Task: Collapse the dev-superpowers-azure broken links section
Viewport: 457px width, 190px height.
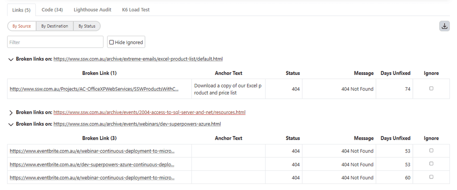Action: 11,124
